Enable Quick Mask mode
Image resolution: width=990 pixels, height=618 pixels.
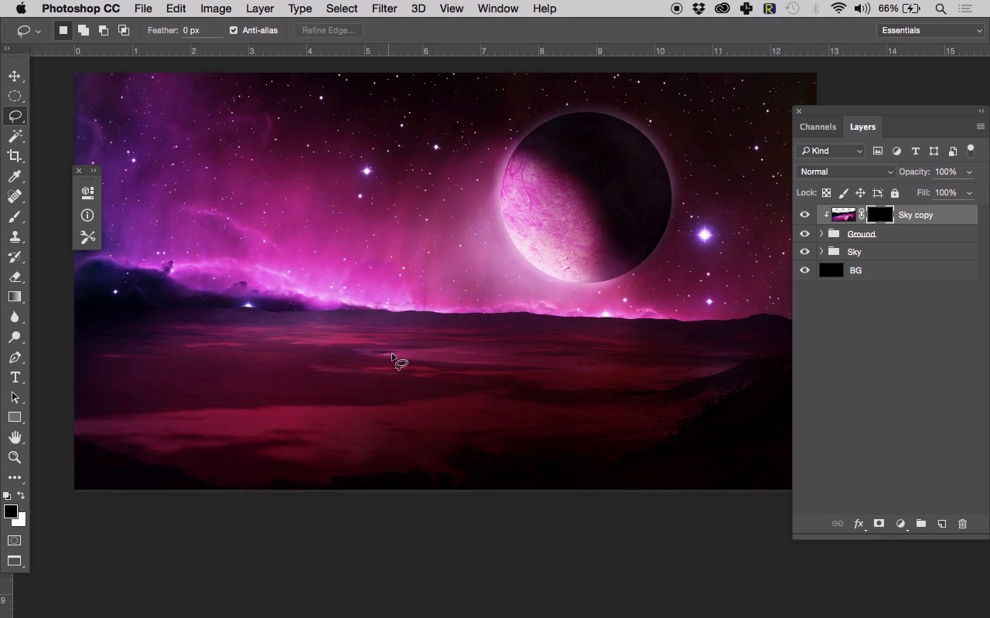(15, 541)
